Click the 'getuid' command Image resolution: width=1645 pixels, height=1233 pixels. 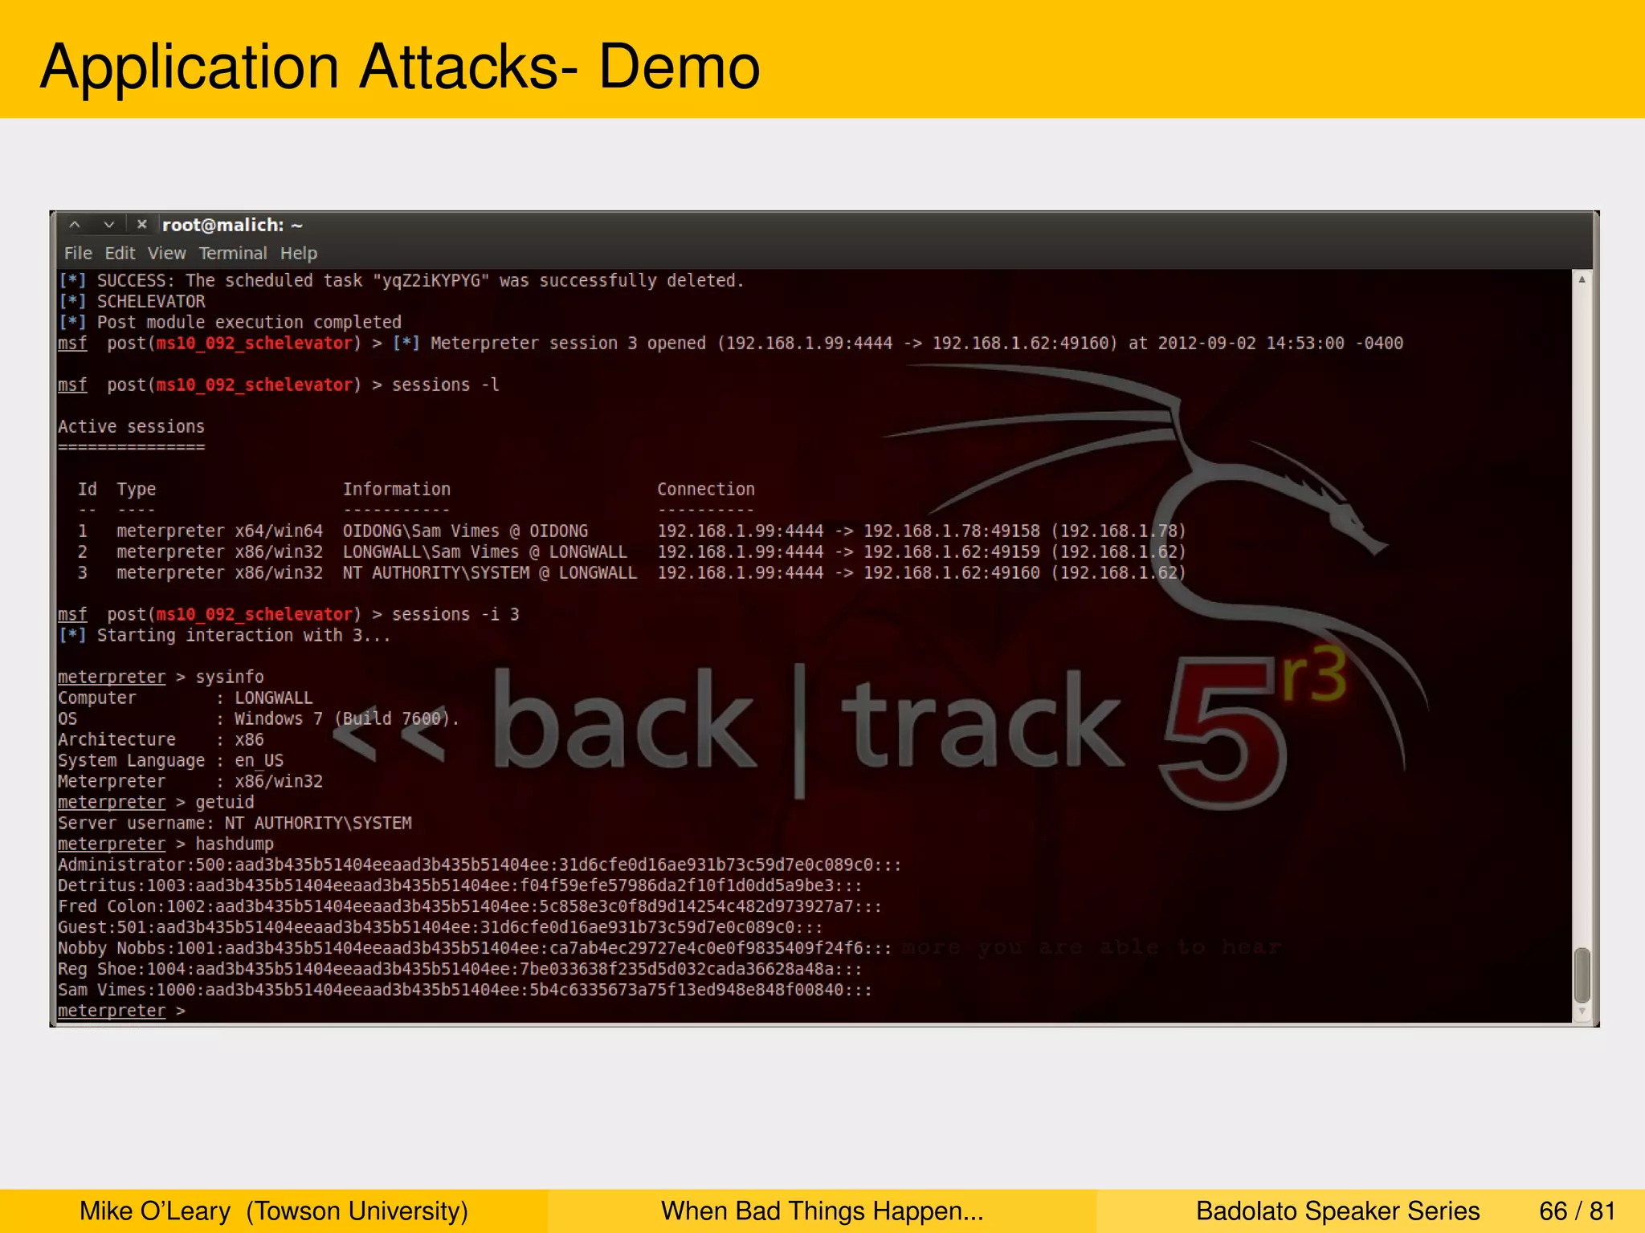click(225, 803)
